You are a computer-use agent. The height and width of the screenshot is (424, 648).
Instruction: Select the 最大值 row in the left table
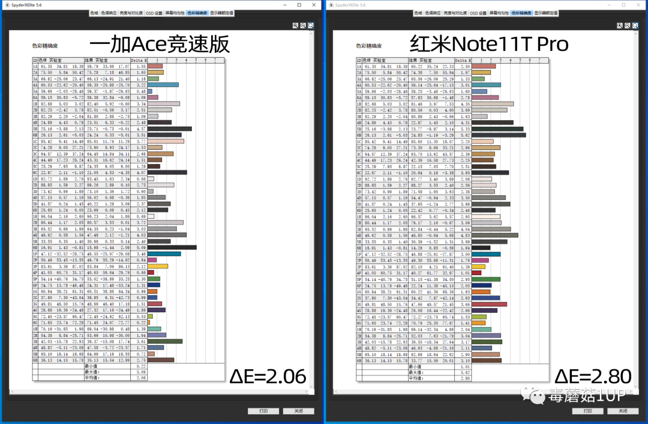89,372
